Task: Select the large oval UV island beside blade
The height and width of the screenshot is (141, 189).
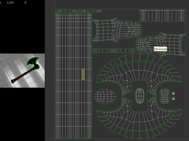Action: point(106,96)
